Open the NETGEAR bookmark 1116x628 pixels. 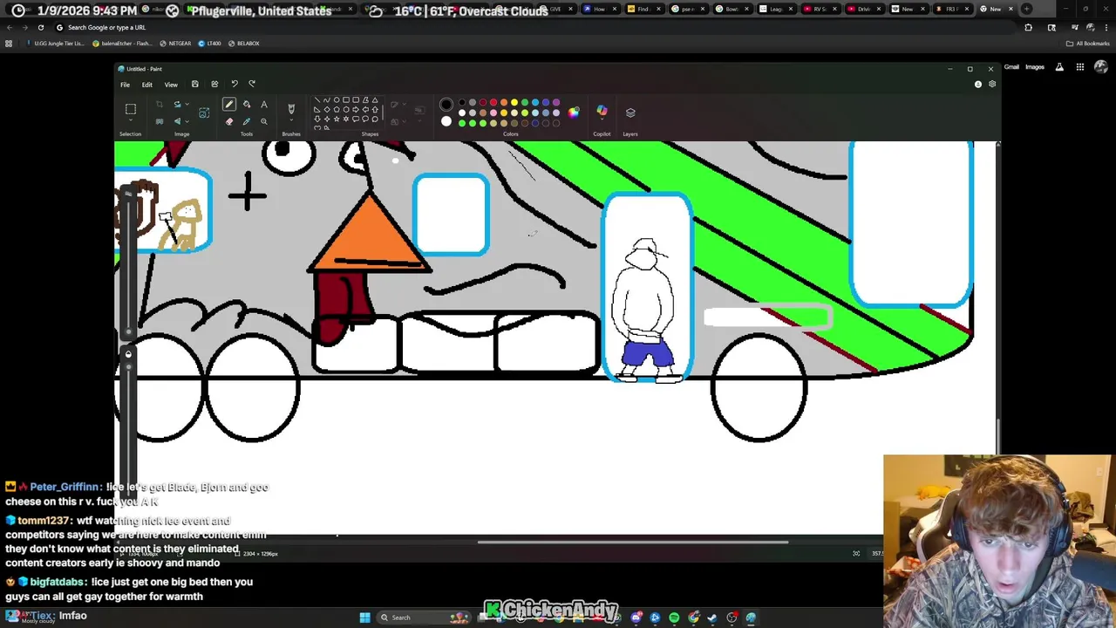click(174, 43)
